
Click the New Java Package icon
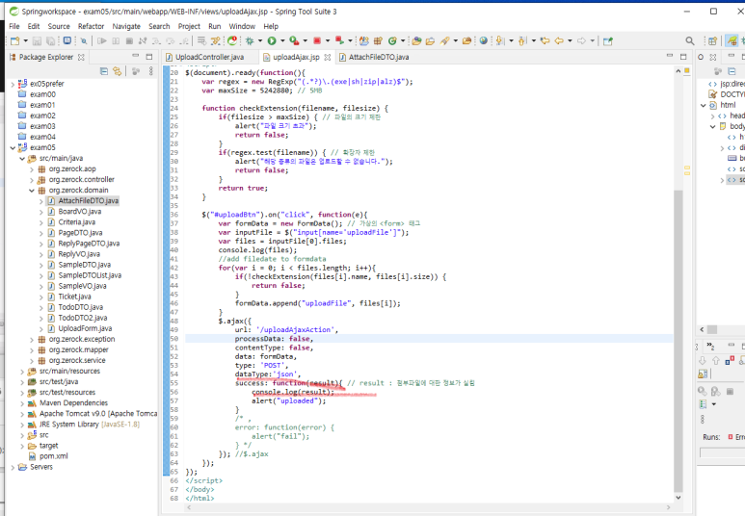click(x=378, y=40)
